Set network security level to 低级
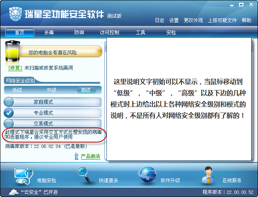Image resolution: width=258 pixels, height=197 pixels. 17,90
